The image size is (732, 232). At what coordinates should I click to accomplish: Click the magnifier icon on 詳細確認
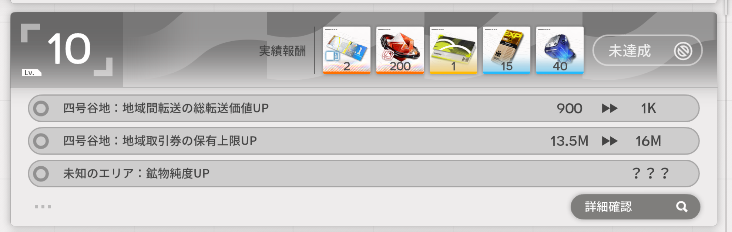click(682, 207)
